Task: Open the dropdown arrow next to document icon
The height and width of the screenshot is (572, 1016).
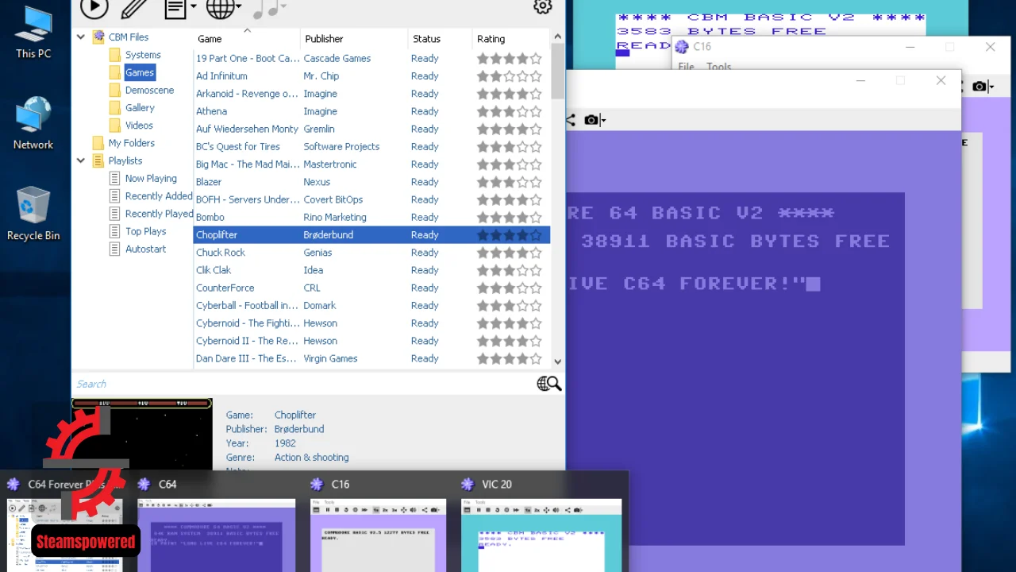Action: pos(193,8)
